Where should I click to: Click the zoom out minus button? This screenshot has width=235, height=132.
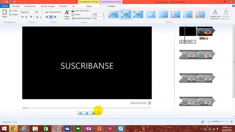pos(209,122)
